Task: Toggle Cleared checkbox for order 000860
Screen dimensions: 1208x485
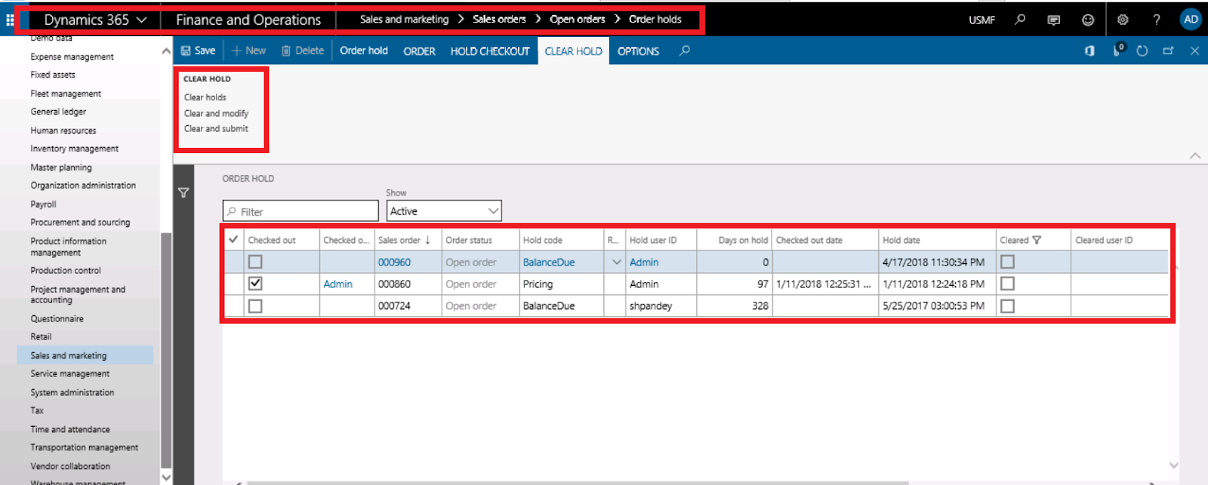Action: point(1007,284)
